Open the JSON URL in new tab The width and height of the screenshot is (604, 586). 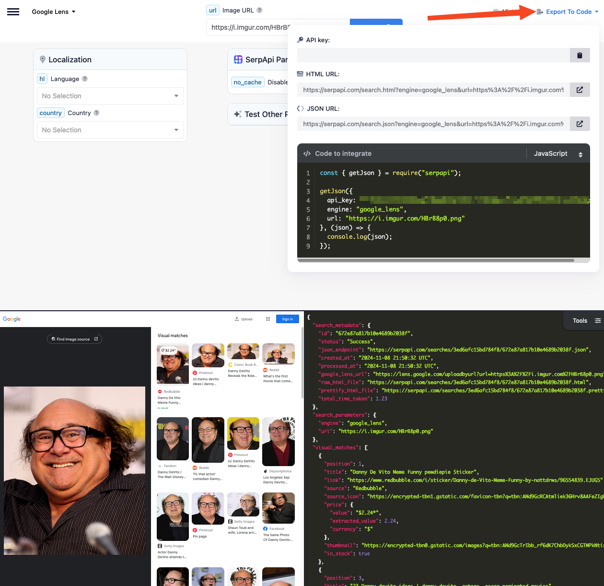(580, 124)
